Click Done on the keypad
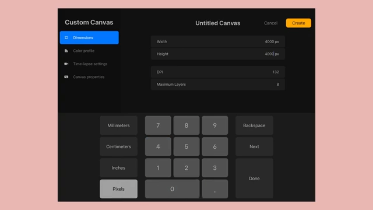 pyautogui.click(x=254, y=178)
